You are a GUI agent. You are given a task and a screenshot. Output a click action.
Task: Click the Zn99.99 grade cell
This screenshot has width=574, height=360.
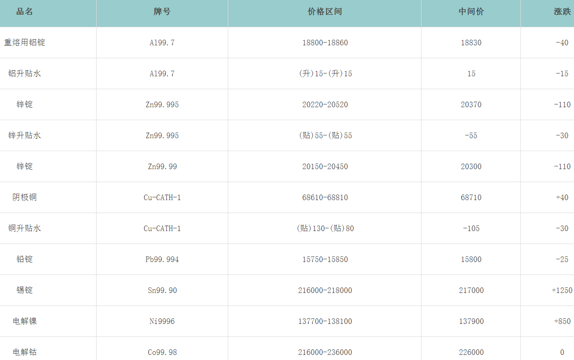[x=162, y=166]
